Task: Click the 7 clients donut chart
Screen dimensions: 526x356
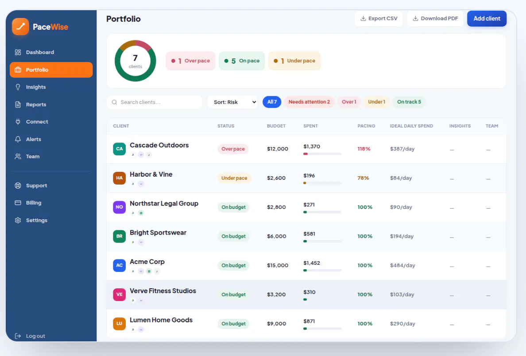Action: coord(135,61)
